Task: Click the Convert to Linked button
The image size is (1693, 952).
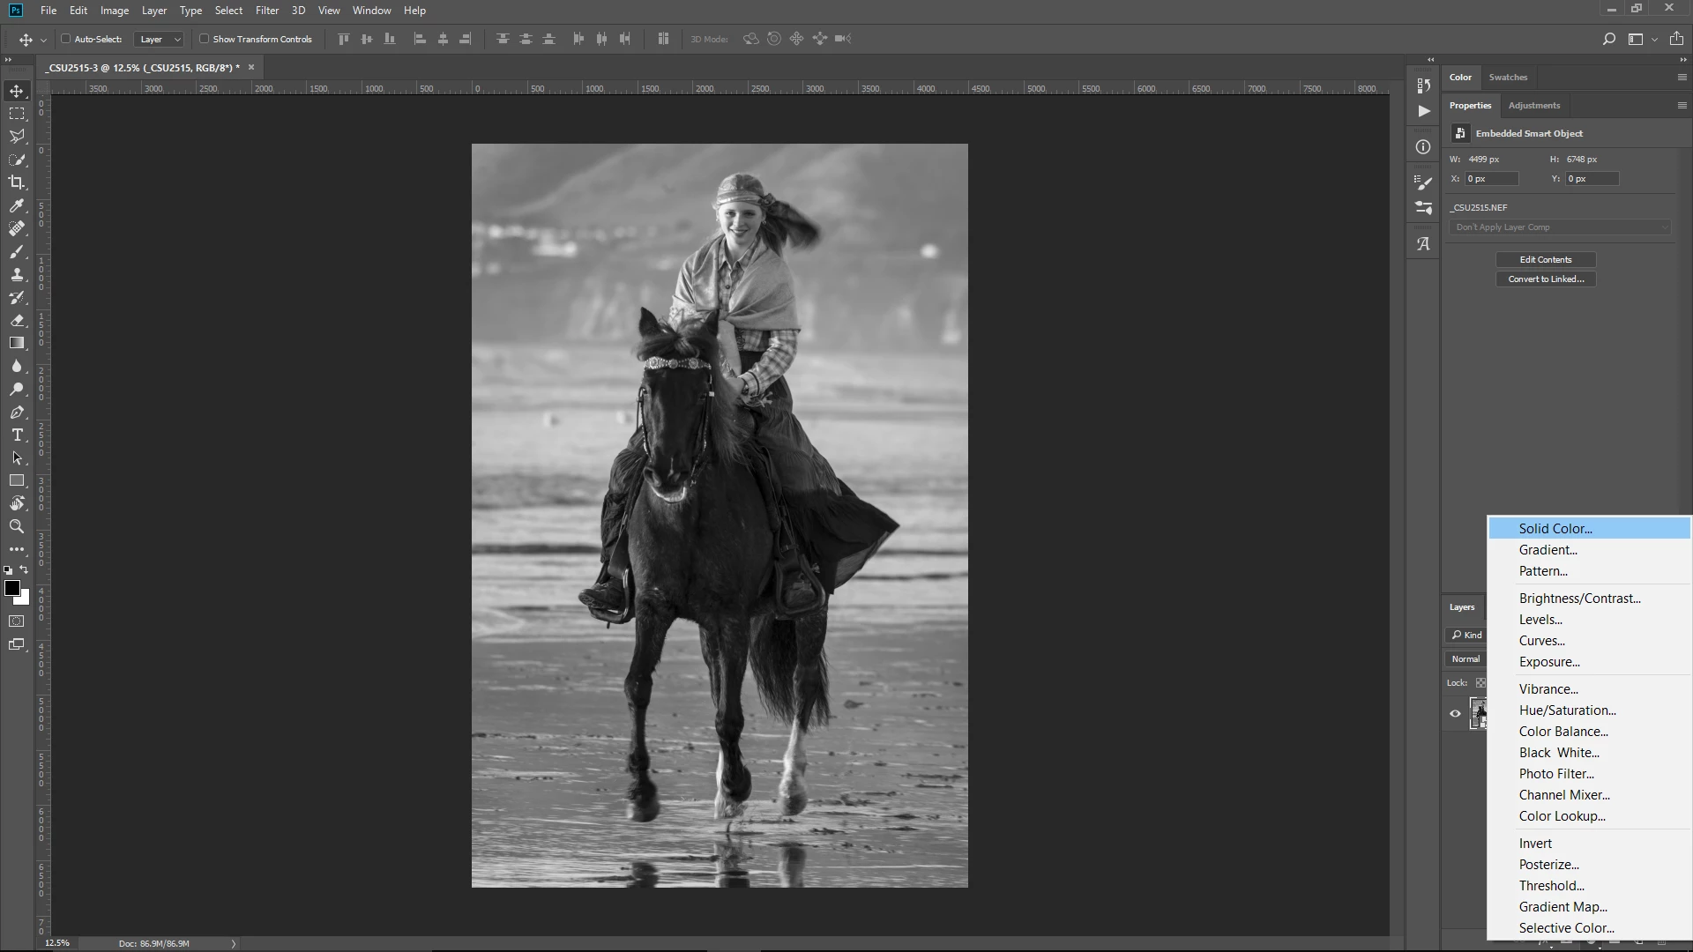Action: [x=1545, y=279]
